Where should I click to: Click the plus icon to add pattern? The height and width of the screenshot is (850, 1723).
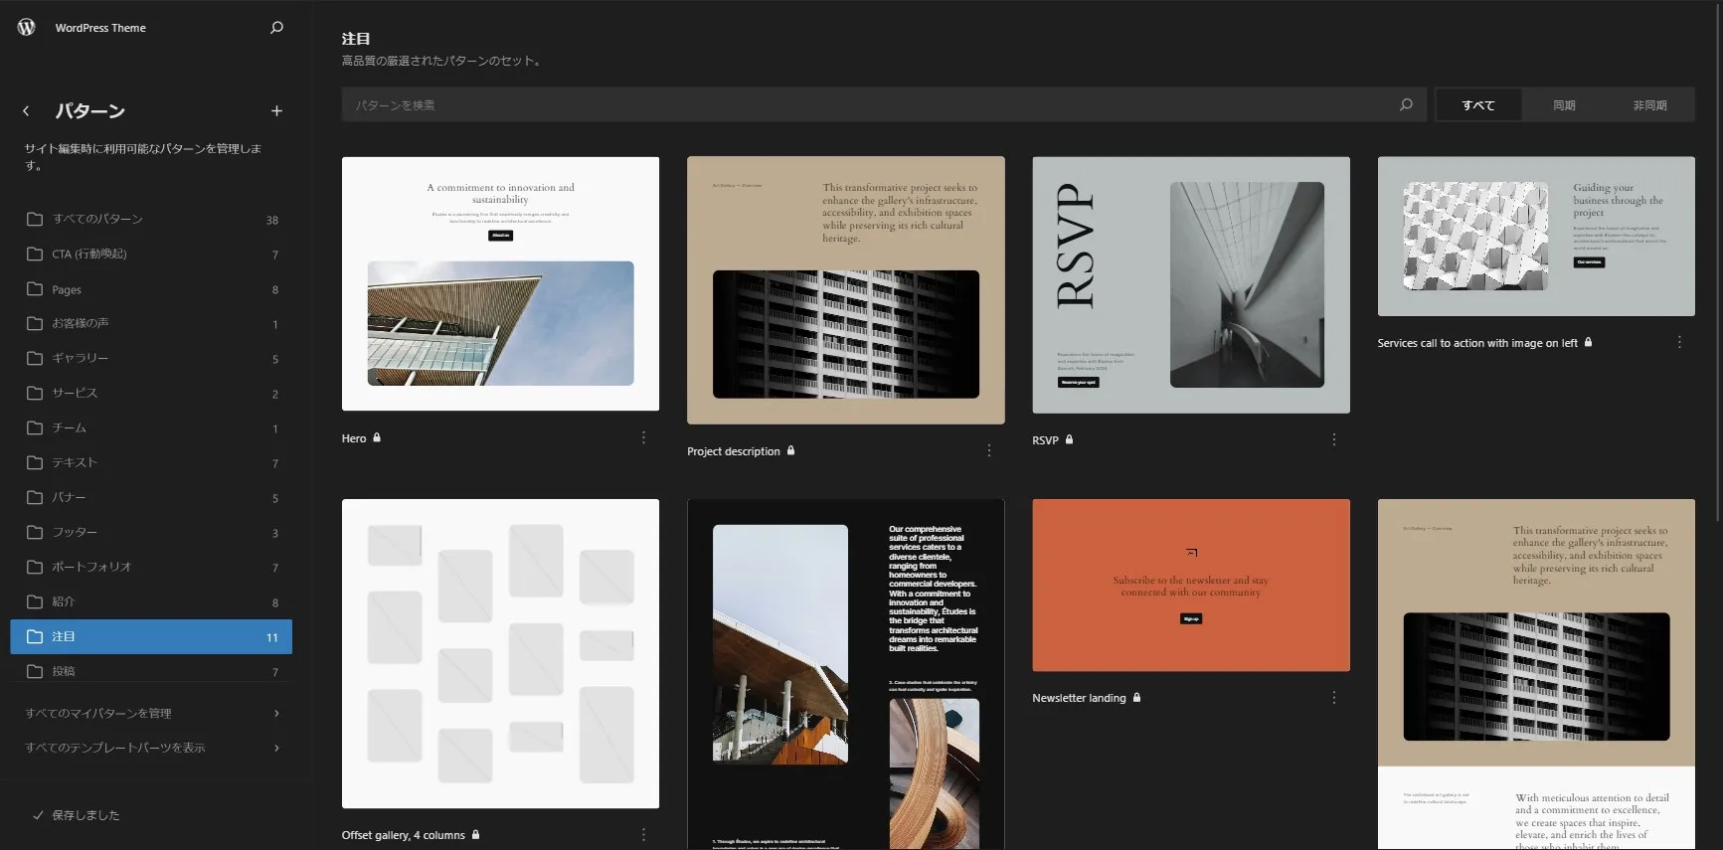coord(276,111)
